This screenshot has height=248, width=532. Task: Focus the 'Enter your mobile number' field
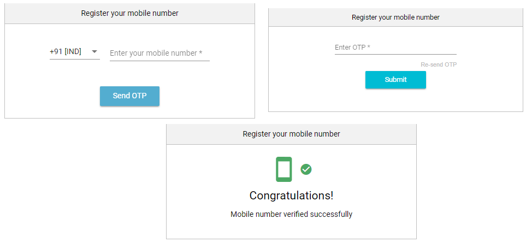[x=159, y=54]
